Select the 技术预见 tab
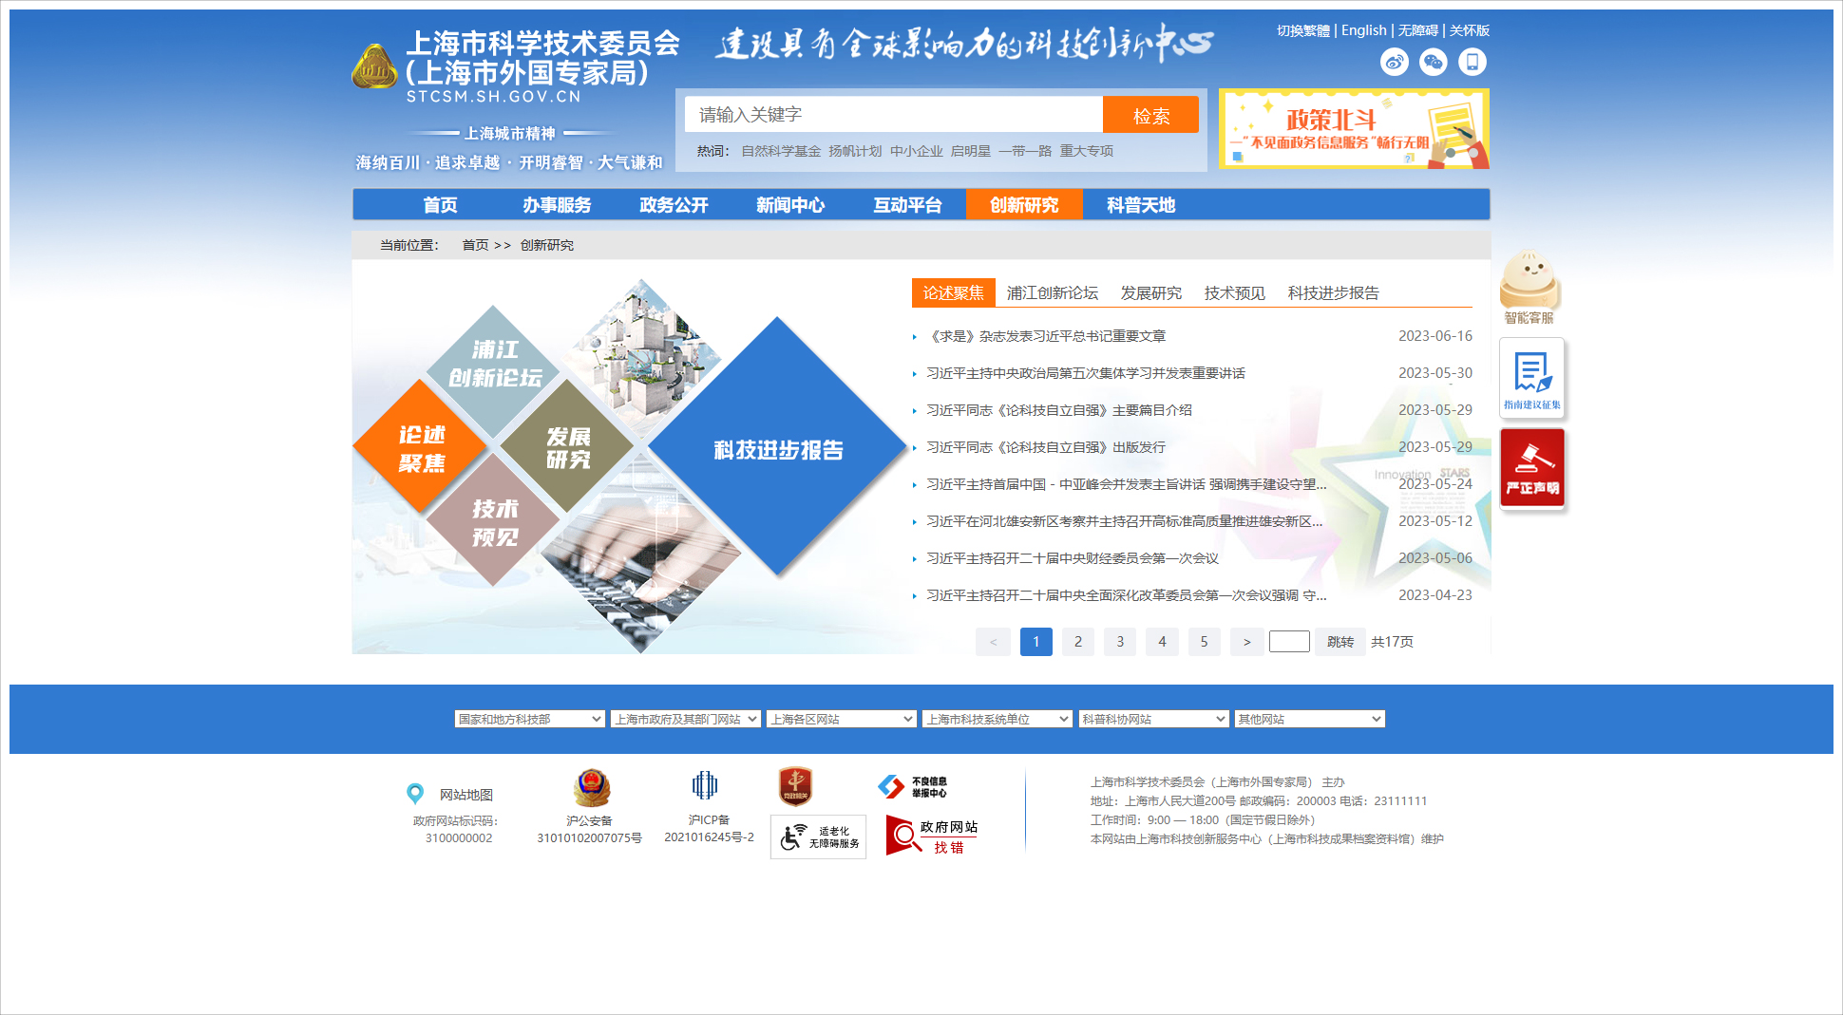Image resolution: width=1843 pixels, height=1015 pixels. click(x=1234, y=293)
